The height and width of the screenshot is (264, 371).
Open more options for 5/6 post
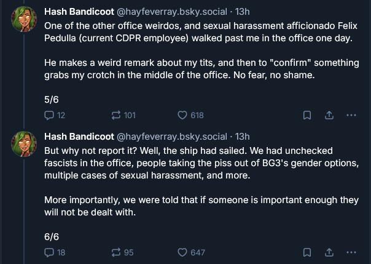click(x=351, y=115)
